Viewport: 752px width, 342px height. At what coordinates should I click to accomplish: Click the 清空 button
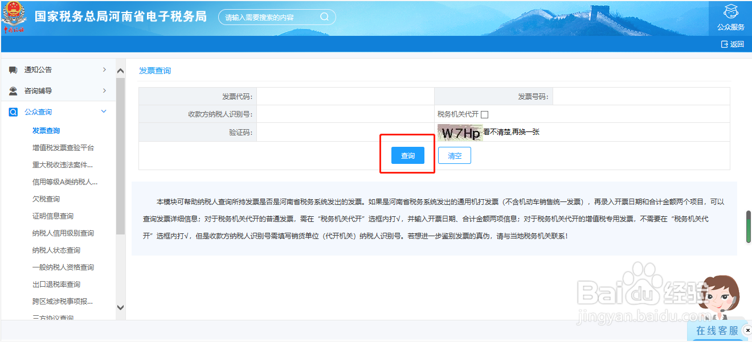(x=454, y=155)
